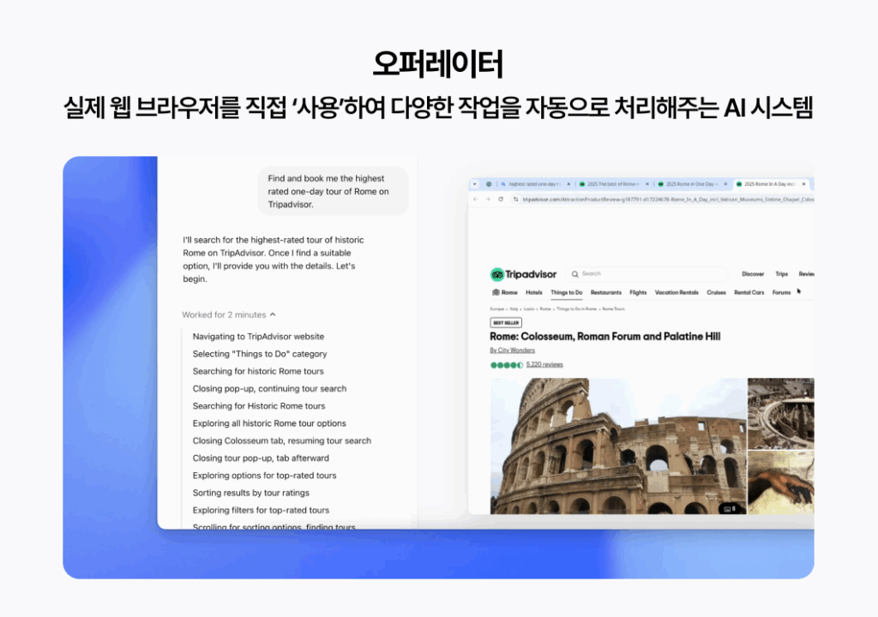Click the magnifier icon in Tripadvisor search
The width and height of the screenshot is (878, 617).
tap(575, 273)
